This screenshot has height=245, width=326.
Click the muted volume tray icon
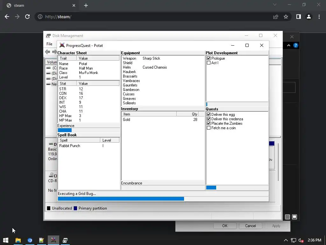point(301,240)
